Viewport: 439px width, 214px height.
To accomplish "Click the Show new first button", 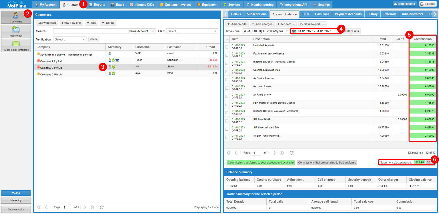I will [71, 23].
